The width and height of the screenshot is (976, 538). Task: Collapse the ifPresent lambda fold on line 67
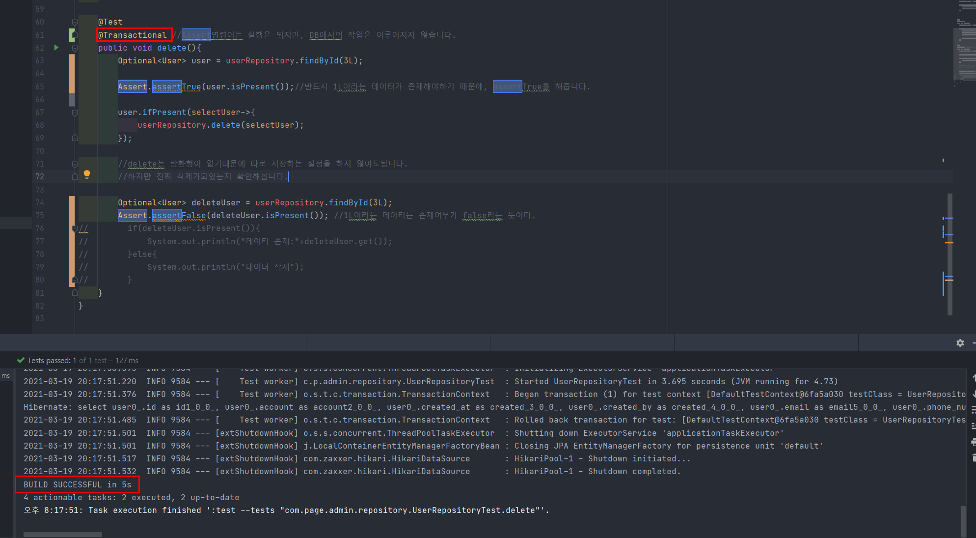click(75, 113)
